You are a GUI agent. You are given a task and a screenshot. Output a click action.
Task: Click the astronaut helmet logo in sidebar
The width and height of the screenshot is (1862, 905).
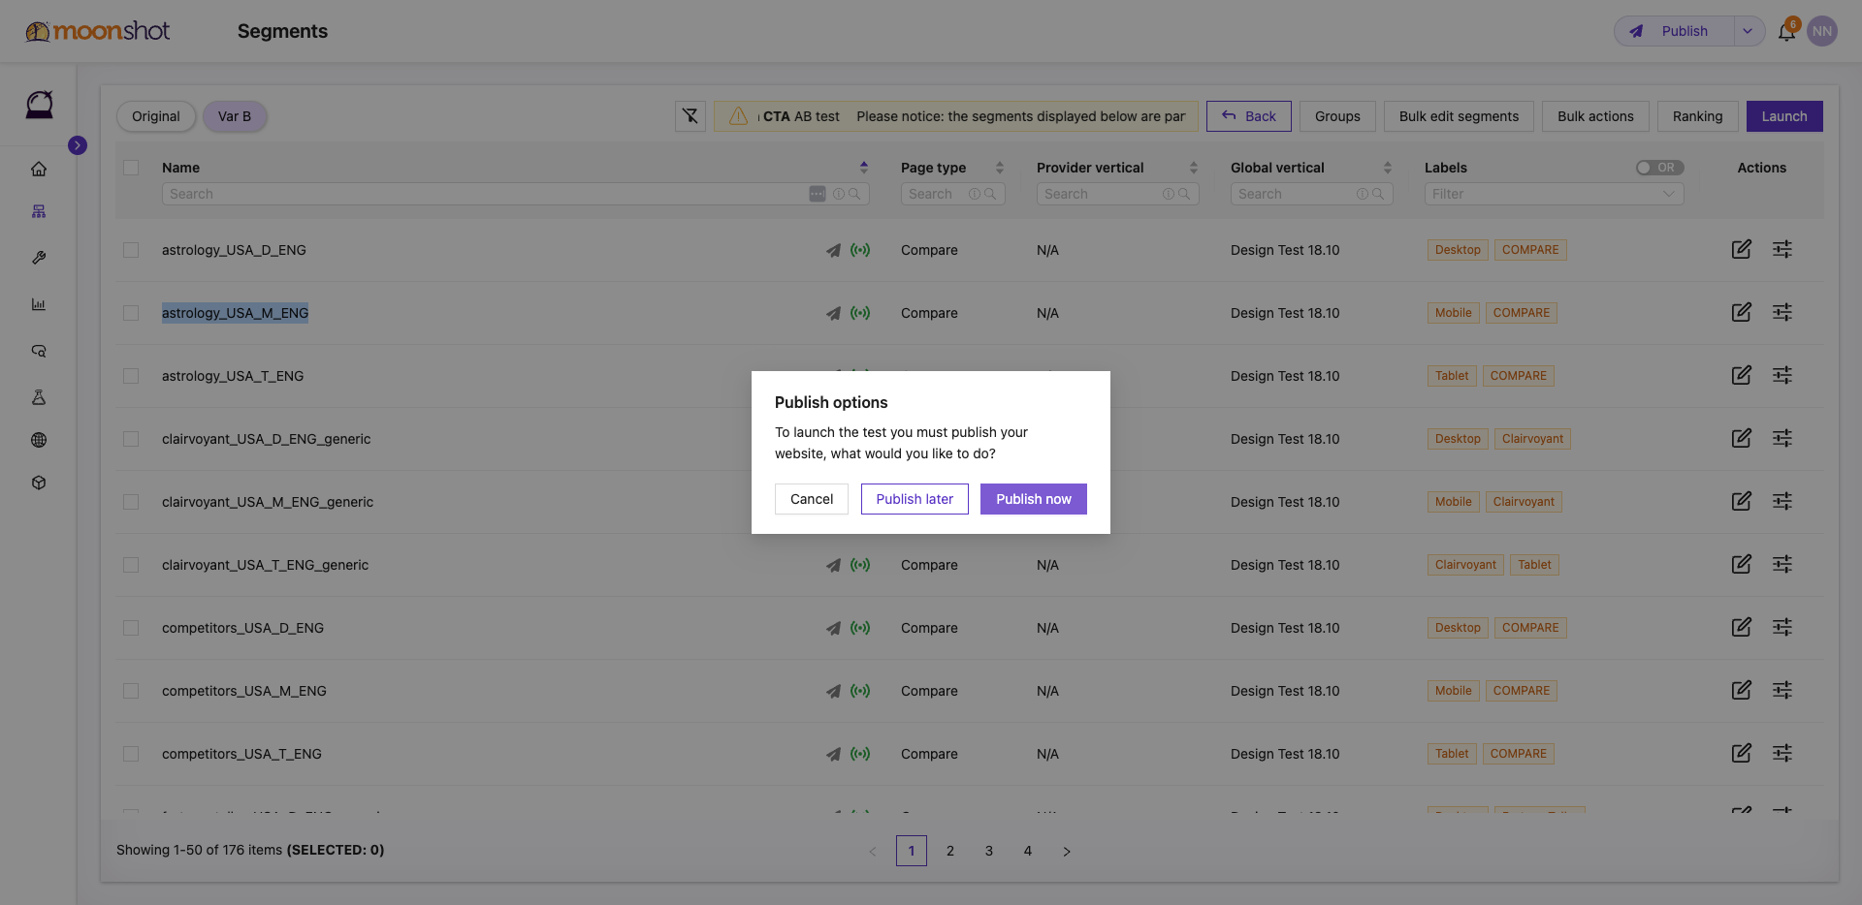pyautogui.click(x=39, y=104)
